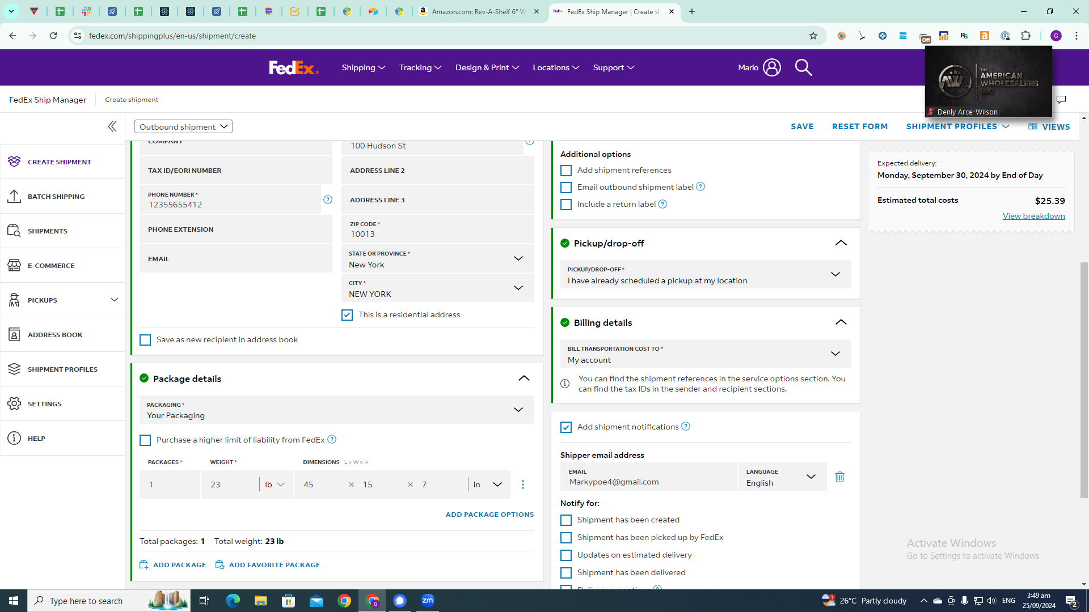The height and width of the screenshot is (612, 1089).
Task: Open the Mail app on taskbar
Action: pyautogui.click(x=316, y=601)
